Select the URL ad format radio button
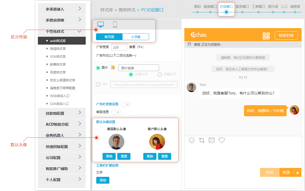The image size is (305, 191). [98, 84]
